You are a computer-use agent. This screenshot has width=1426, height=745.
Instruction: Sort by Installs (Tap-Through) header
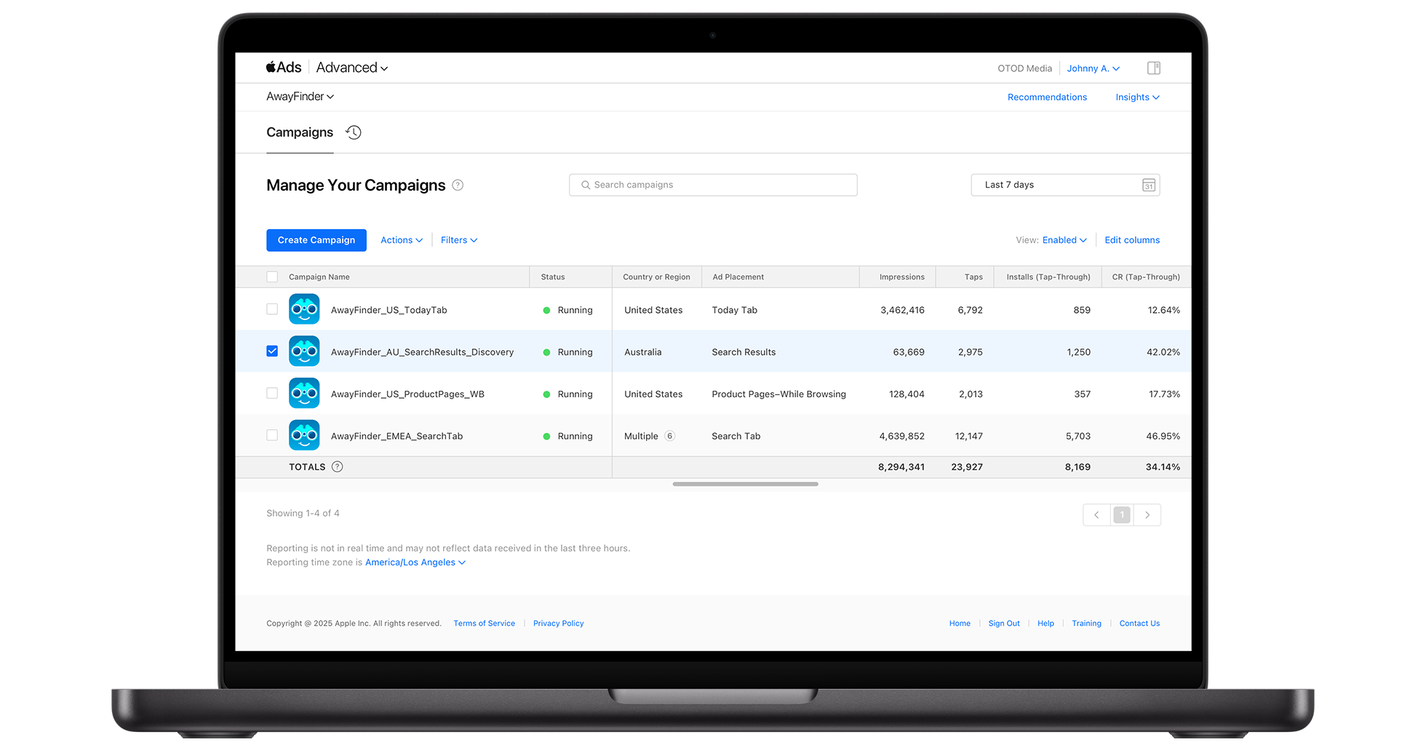(1048, 277)
